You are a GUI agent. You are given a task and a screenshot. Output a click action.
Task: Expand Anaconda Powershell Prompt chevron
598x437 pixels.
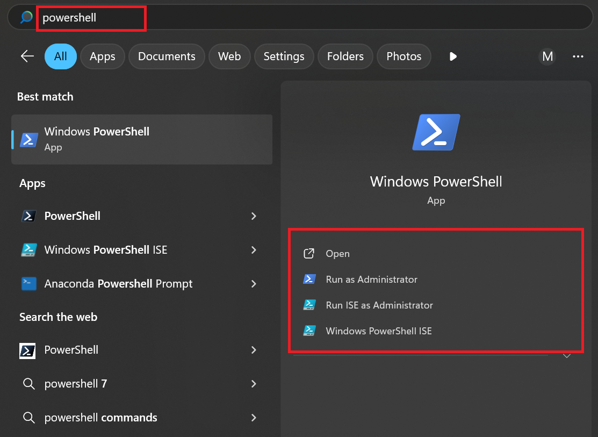[254, 284]
